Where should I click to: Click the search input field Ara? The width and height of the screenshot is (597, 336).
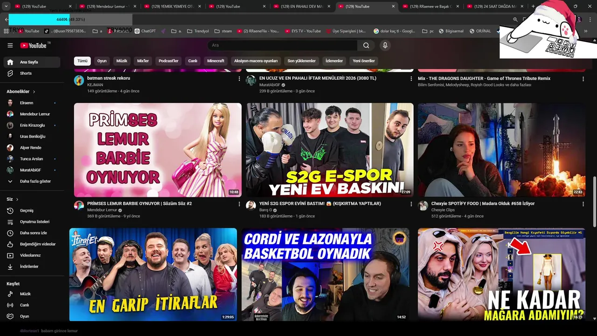283,45
